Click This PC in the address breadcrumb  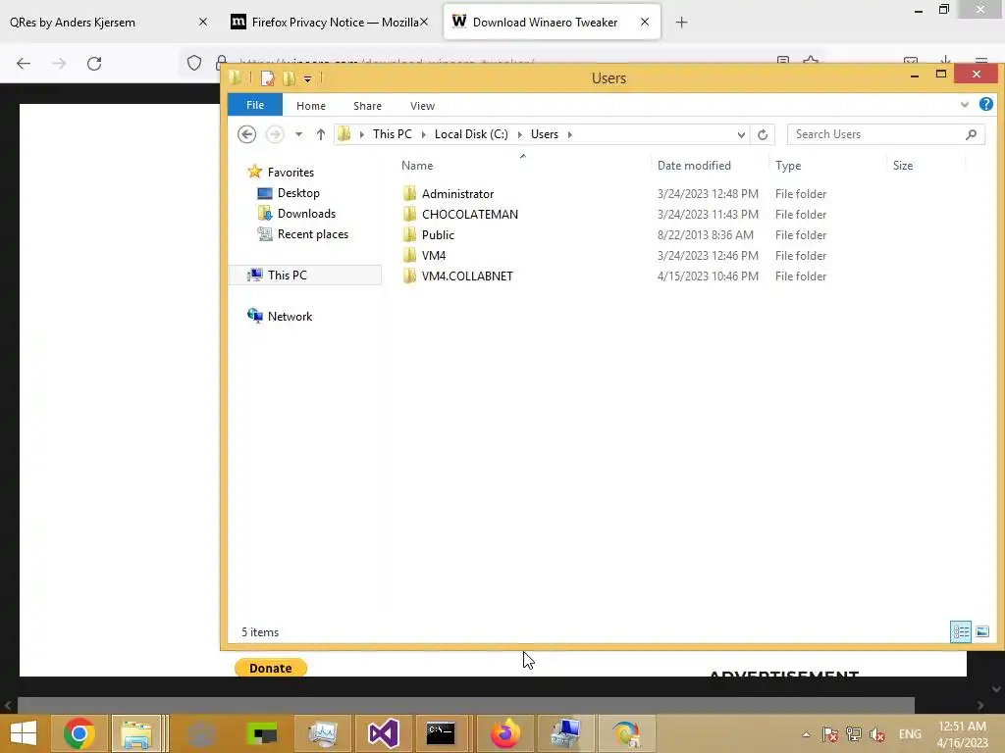click(393, 133)
